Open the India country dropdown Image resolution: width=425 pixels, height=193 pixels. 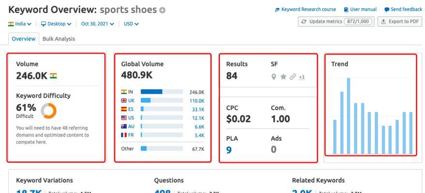pyautogui.click(x=20, y=24)
